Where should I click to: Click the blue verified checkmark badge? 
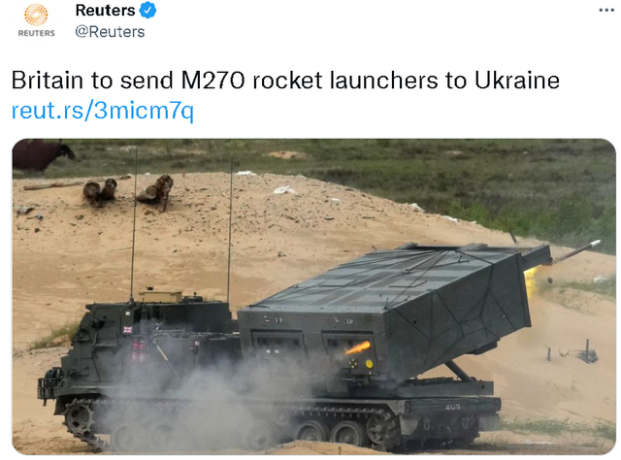(148, 11)
